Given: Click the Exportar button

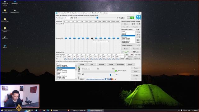Looking at the screenshot, I should (130, 64).
